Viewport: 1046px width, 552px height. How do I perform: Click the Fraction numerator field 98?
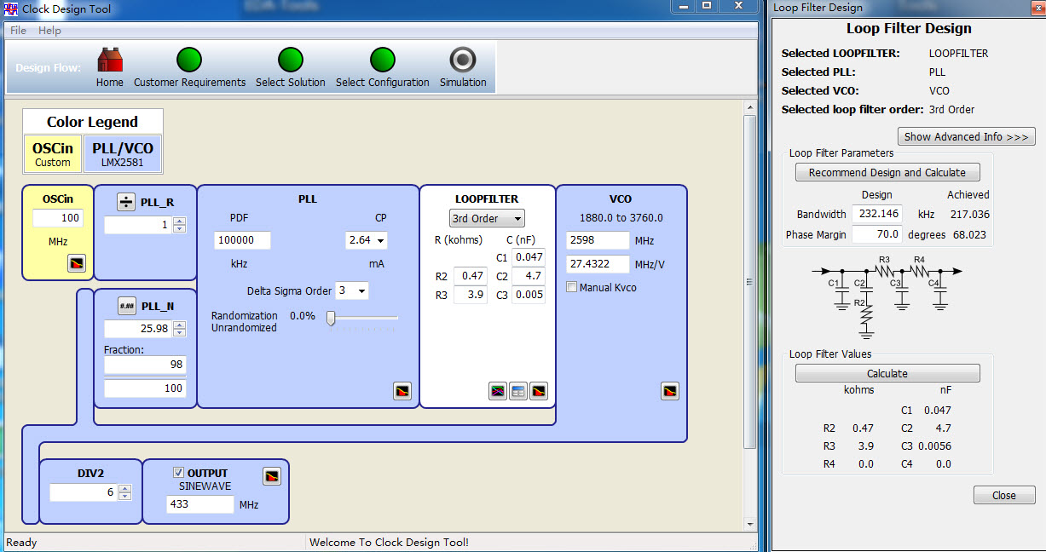(145, 365)
